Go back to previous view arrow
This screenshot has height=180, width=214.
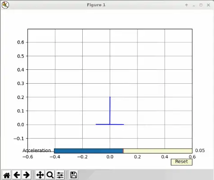[17, 175]
